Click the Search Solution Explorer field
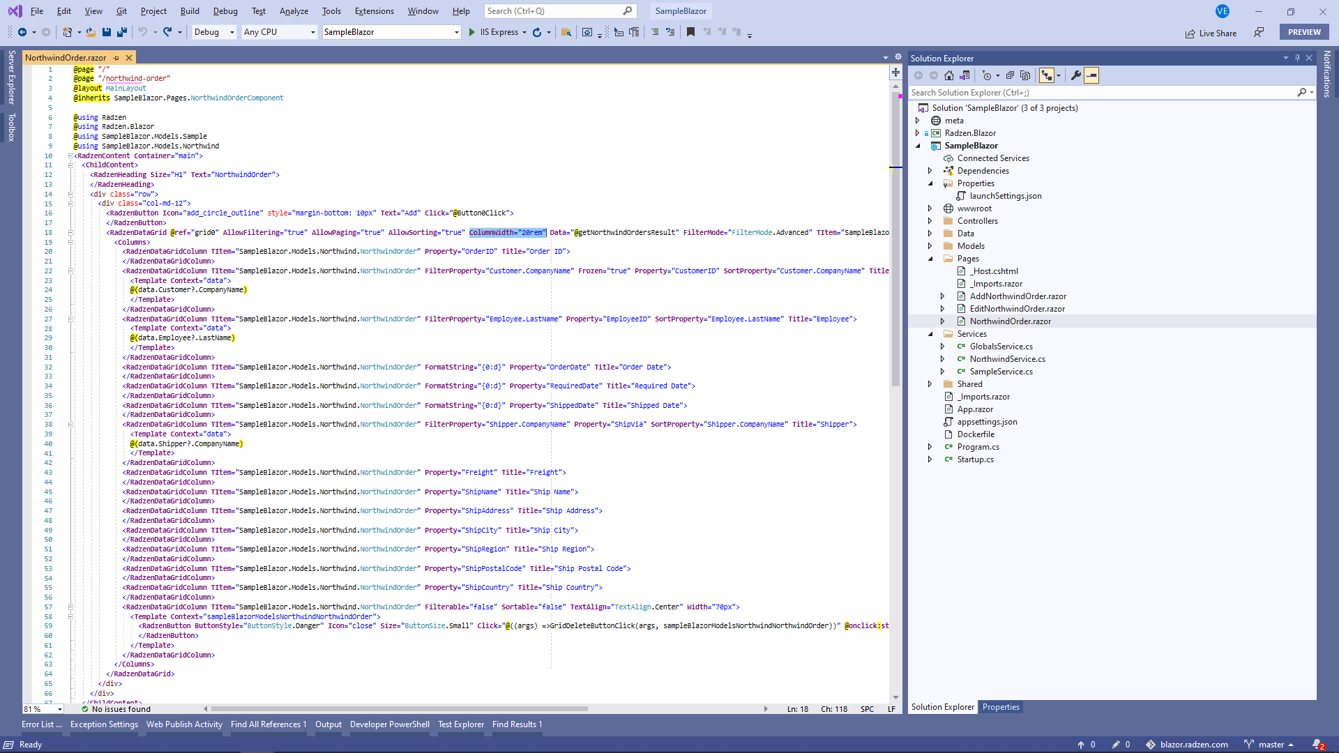Screen dimensions: 1339x753 1102,93
